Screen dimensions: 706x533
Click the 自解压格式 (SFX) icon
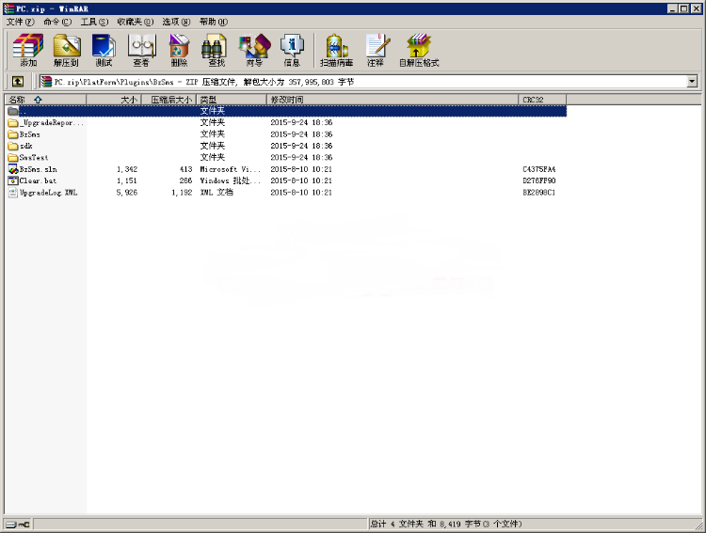(418, 49)
